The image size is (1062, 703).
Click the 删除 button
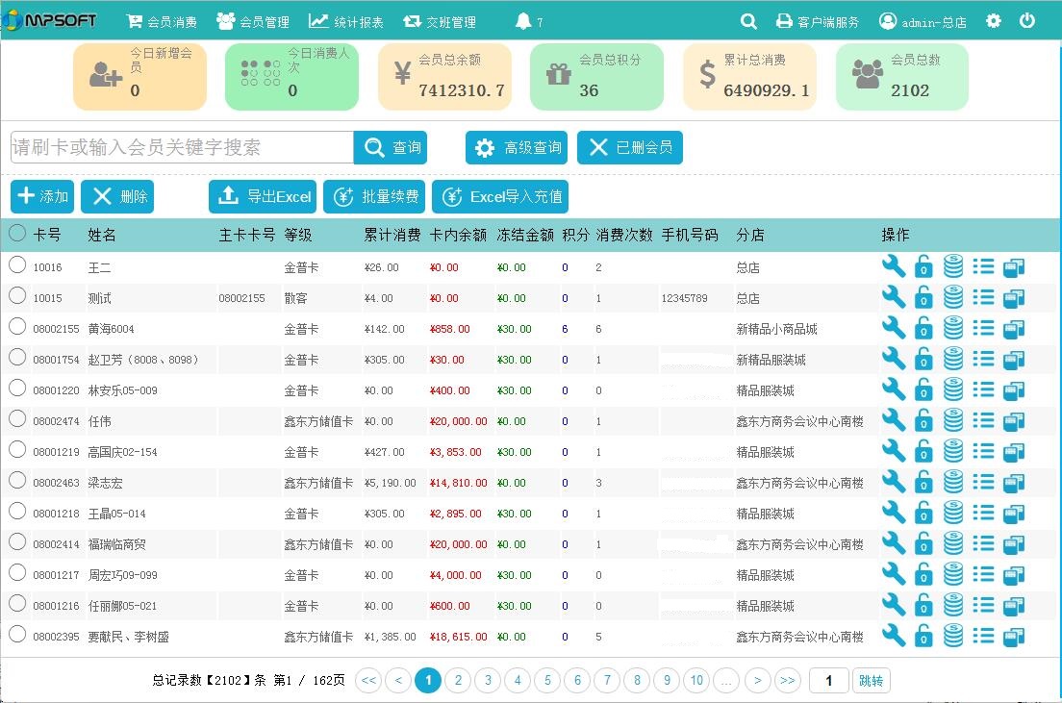[x=118, y=196]
